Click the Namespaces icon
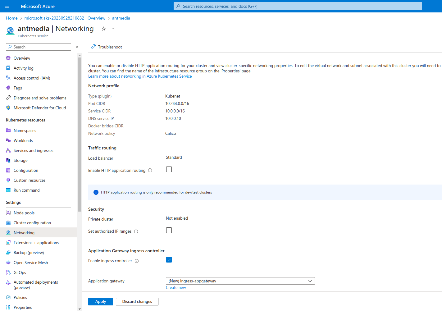This screenshot has width=442, height=311. pos(8,130)
